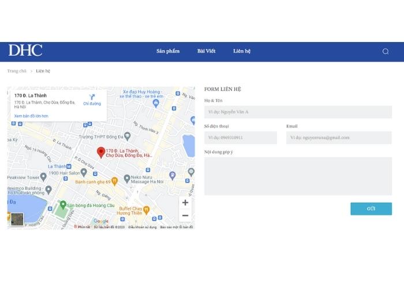Click Buffet Chay Hương Thiền marker

pos(146,210)
